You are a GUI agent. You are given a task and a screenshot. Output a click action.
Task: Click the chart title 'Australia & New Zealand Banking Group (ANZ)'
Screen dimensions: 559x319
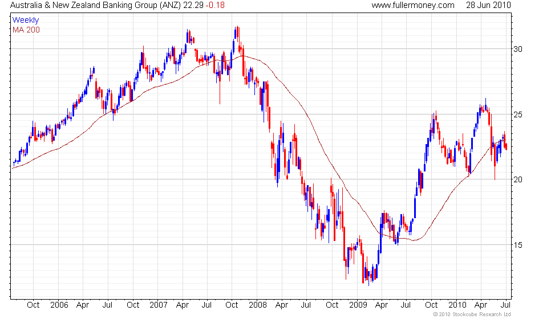pyautogui.click(x=96, y=5)
